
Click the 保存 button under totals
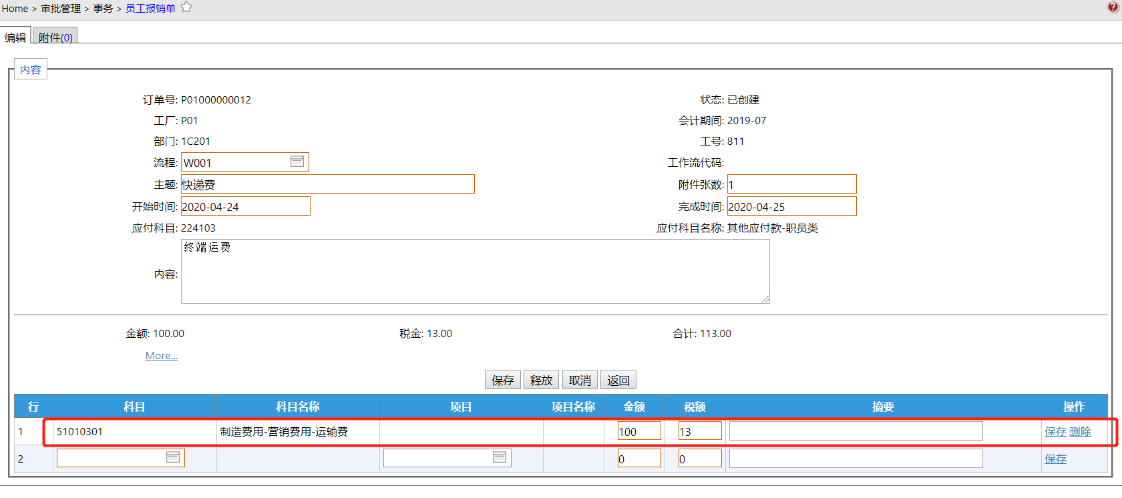[503, 380]
